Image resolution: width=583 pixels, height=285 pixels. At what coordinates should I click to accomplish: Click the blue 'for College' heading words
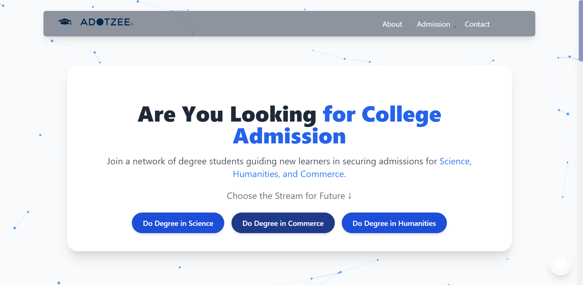point(382,115)
